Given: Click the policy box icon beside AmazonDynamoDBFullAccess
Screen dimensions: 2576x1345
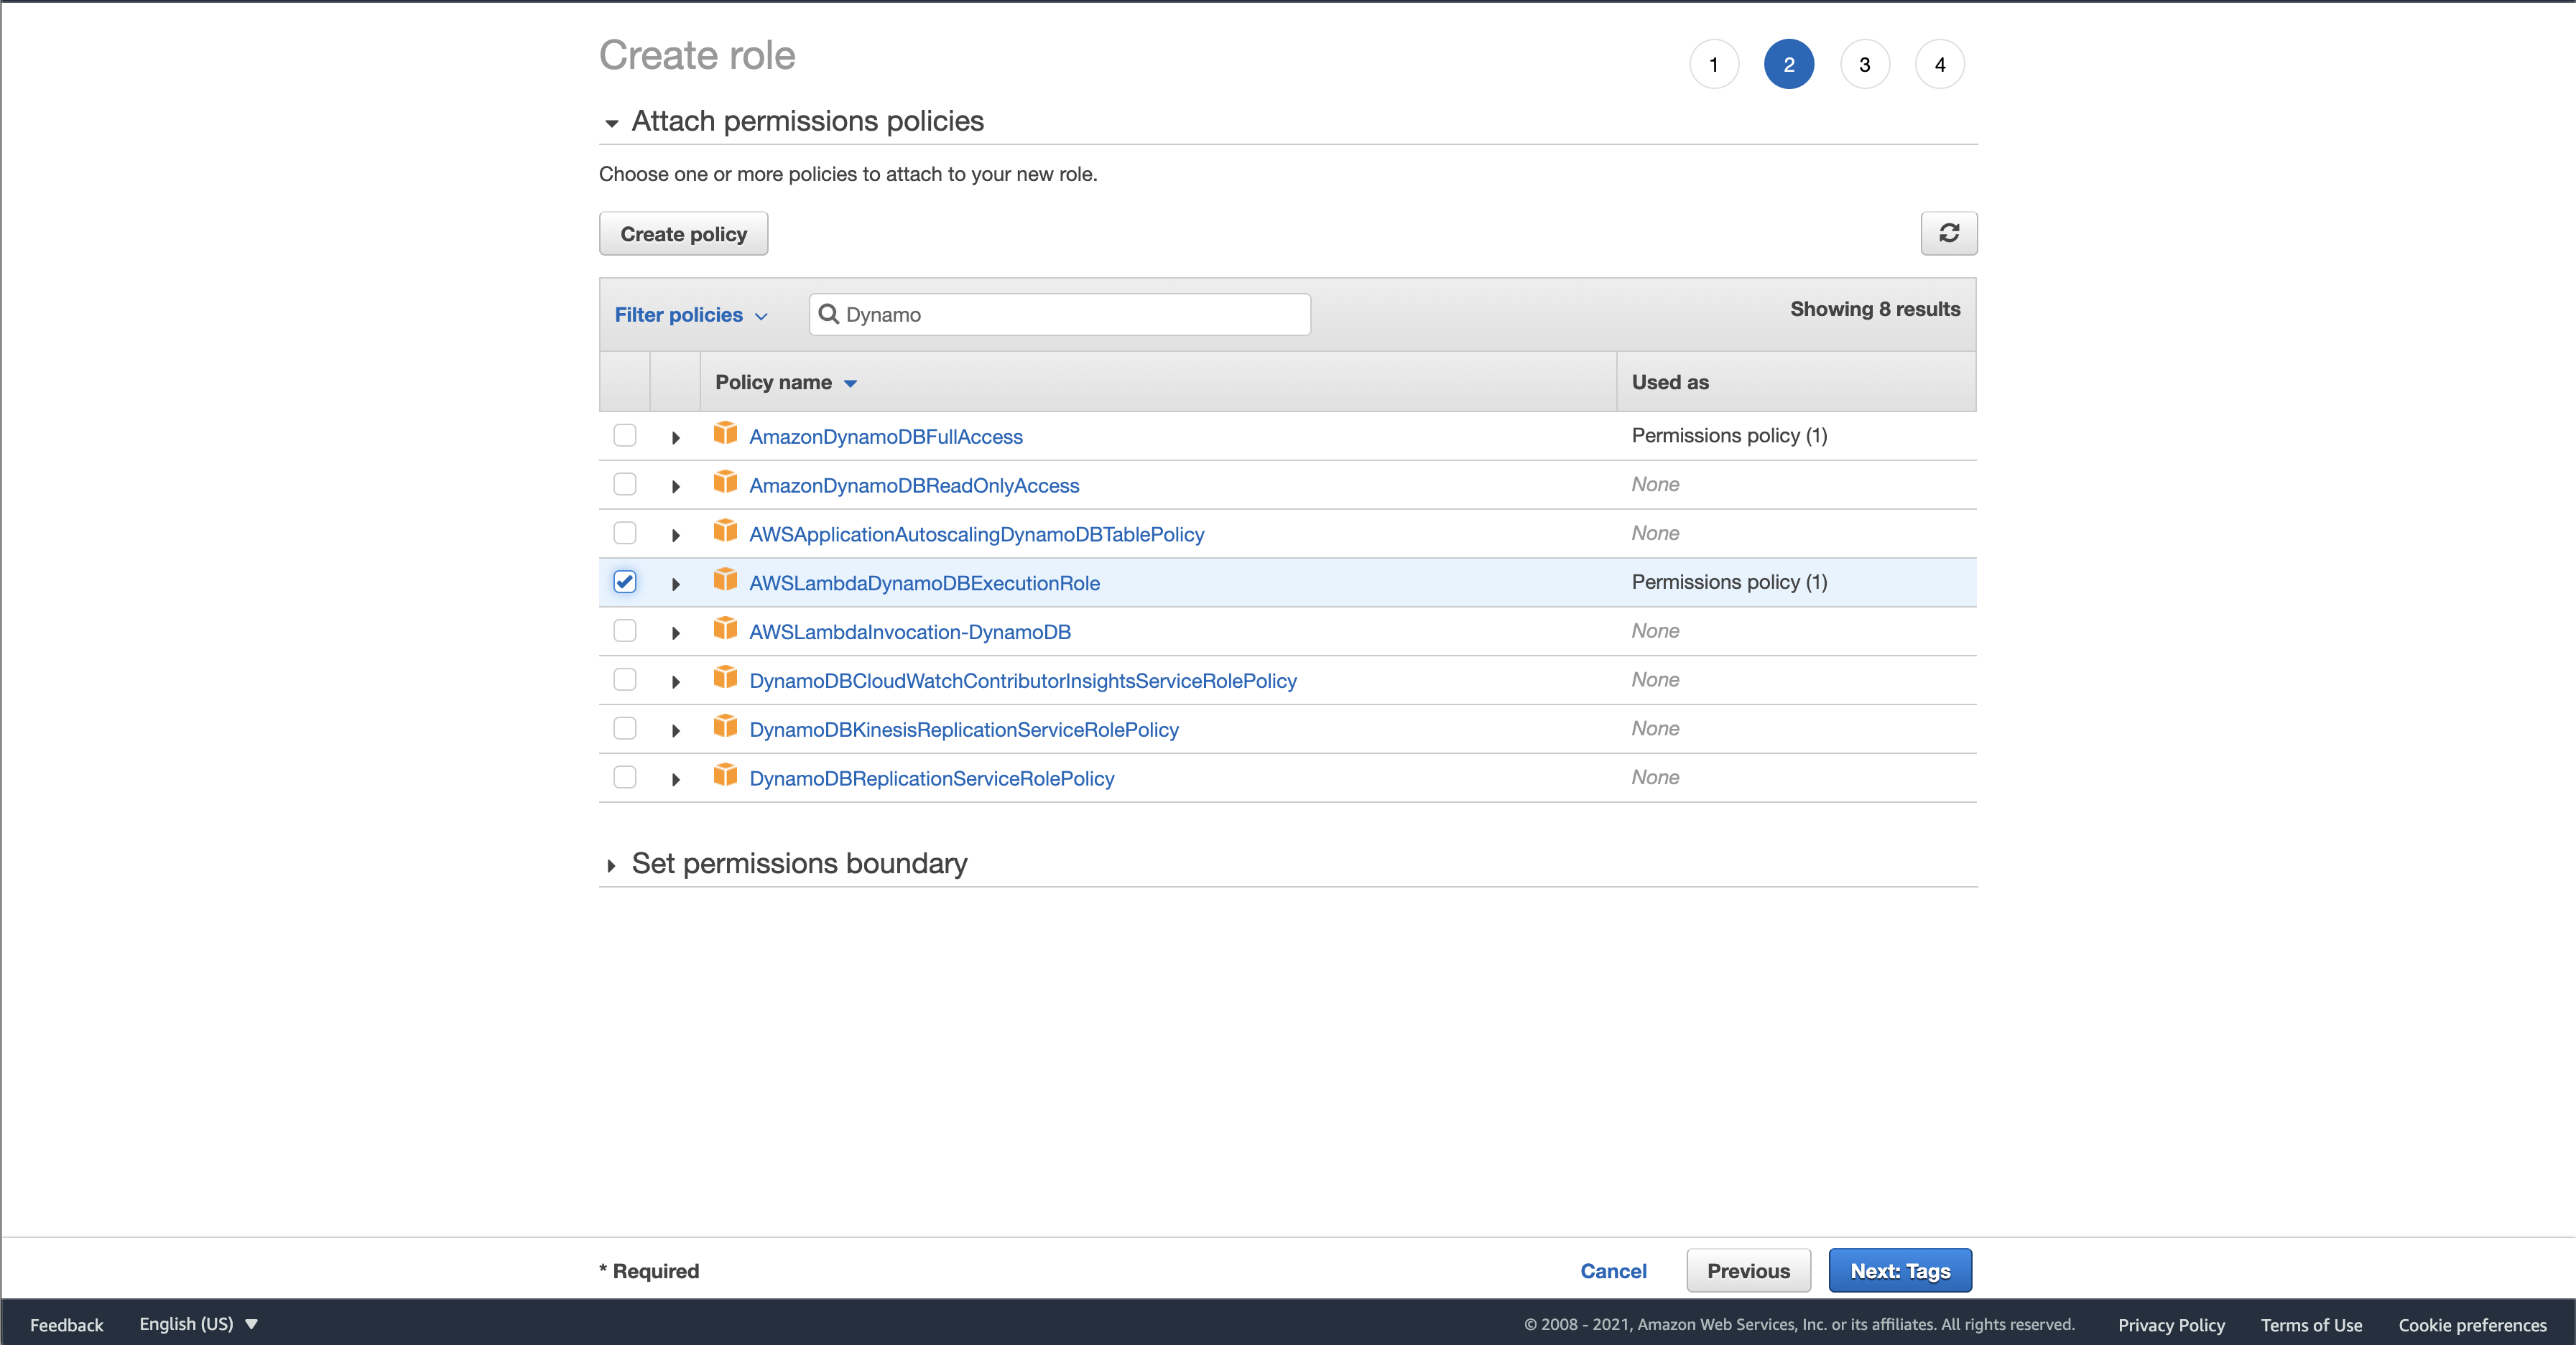Looking at the screenshot, I should (x=725, y=434).
